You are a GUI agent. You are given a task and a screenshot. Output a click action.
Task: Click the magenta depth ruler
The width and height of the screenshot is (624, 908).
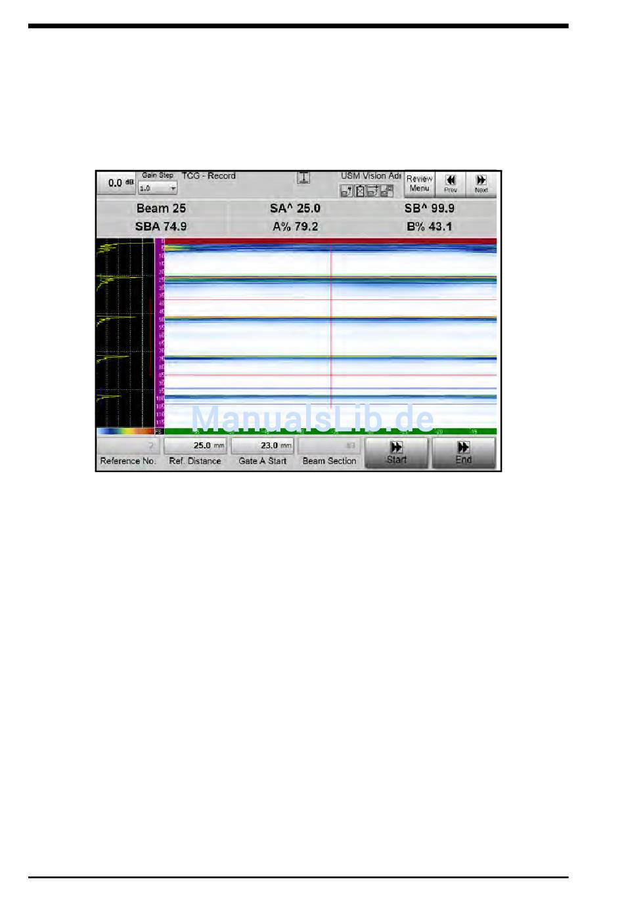pos(160,333)
